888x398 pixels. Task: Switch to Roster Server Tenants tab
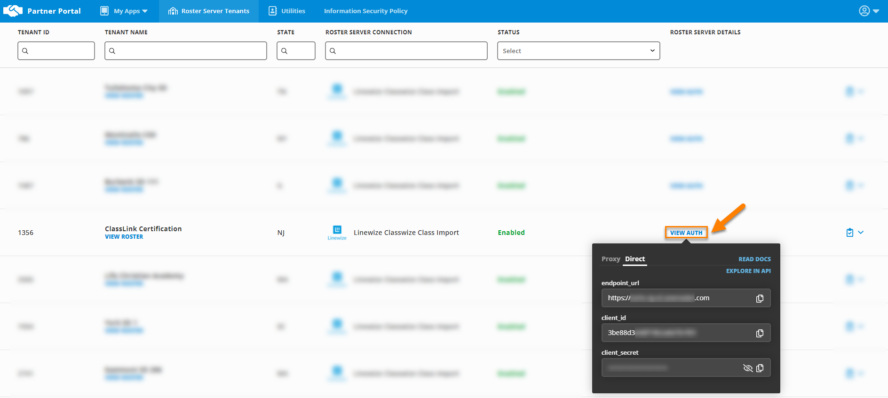click(209, 11)
